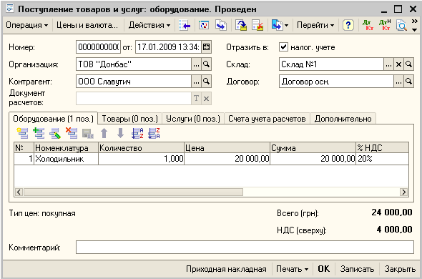Click the Записать button
This screenshot has width=422, height=279.
[x=357, y=269]
